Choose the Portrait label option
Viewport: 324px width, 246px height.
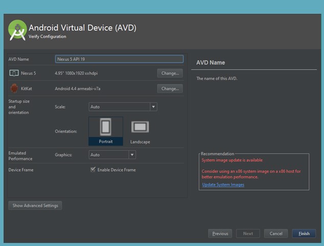pos(106,142)
